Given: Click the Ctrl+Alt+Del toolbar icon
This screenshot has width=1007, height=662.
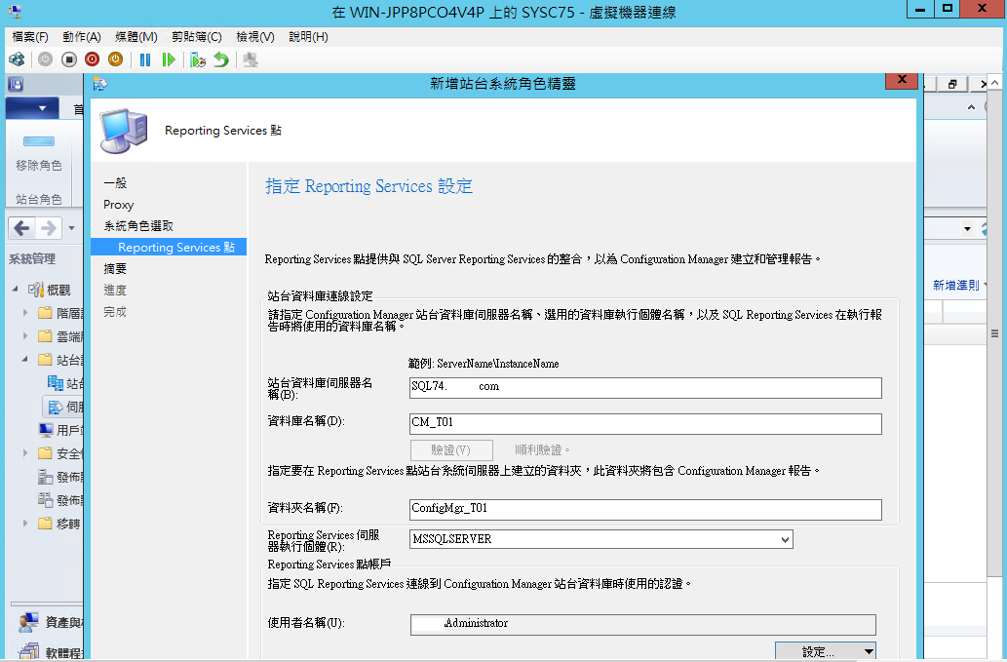Looking at the screenshot, I should 17,59.
